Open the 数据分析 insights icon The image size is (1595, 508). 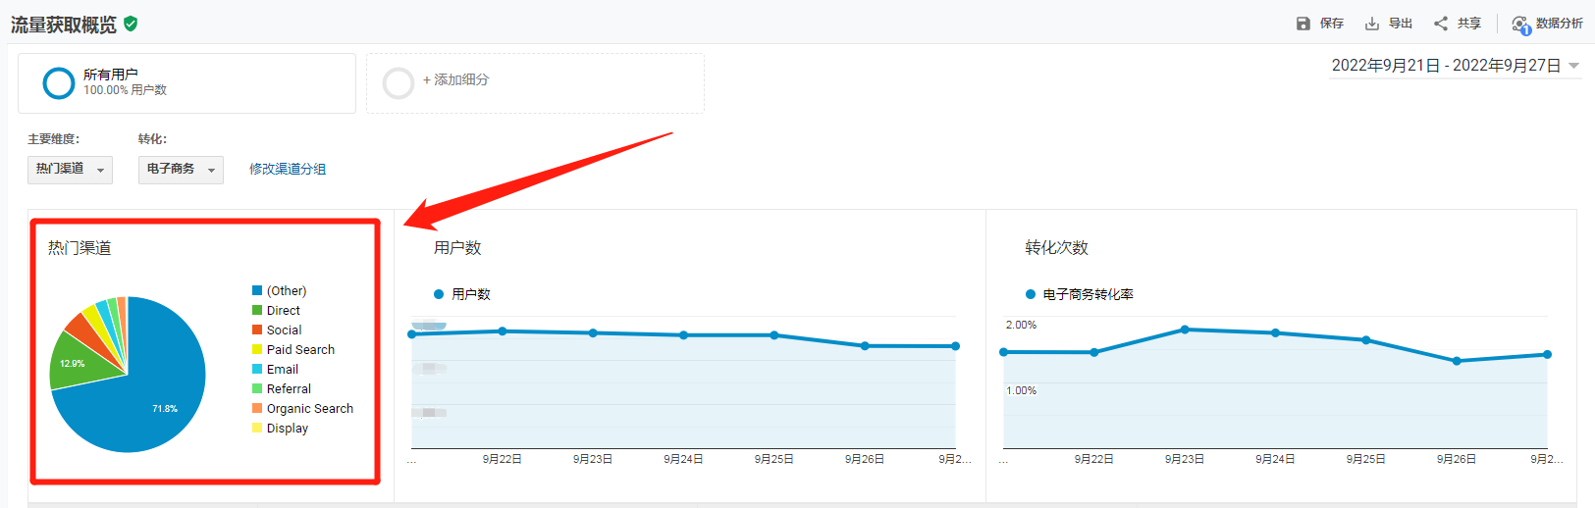point(1521,25)
